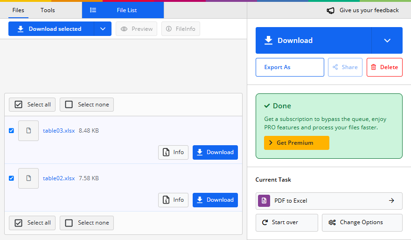This screenshot has width=411, height=240.
Task: Click the Current Task heading
Action: click(273, 180)
